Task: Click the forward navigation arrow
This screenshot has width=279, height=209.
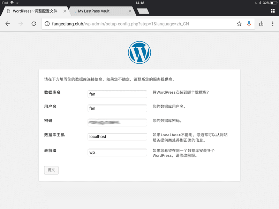Action: click(x=21, y=24)
